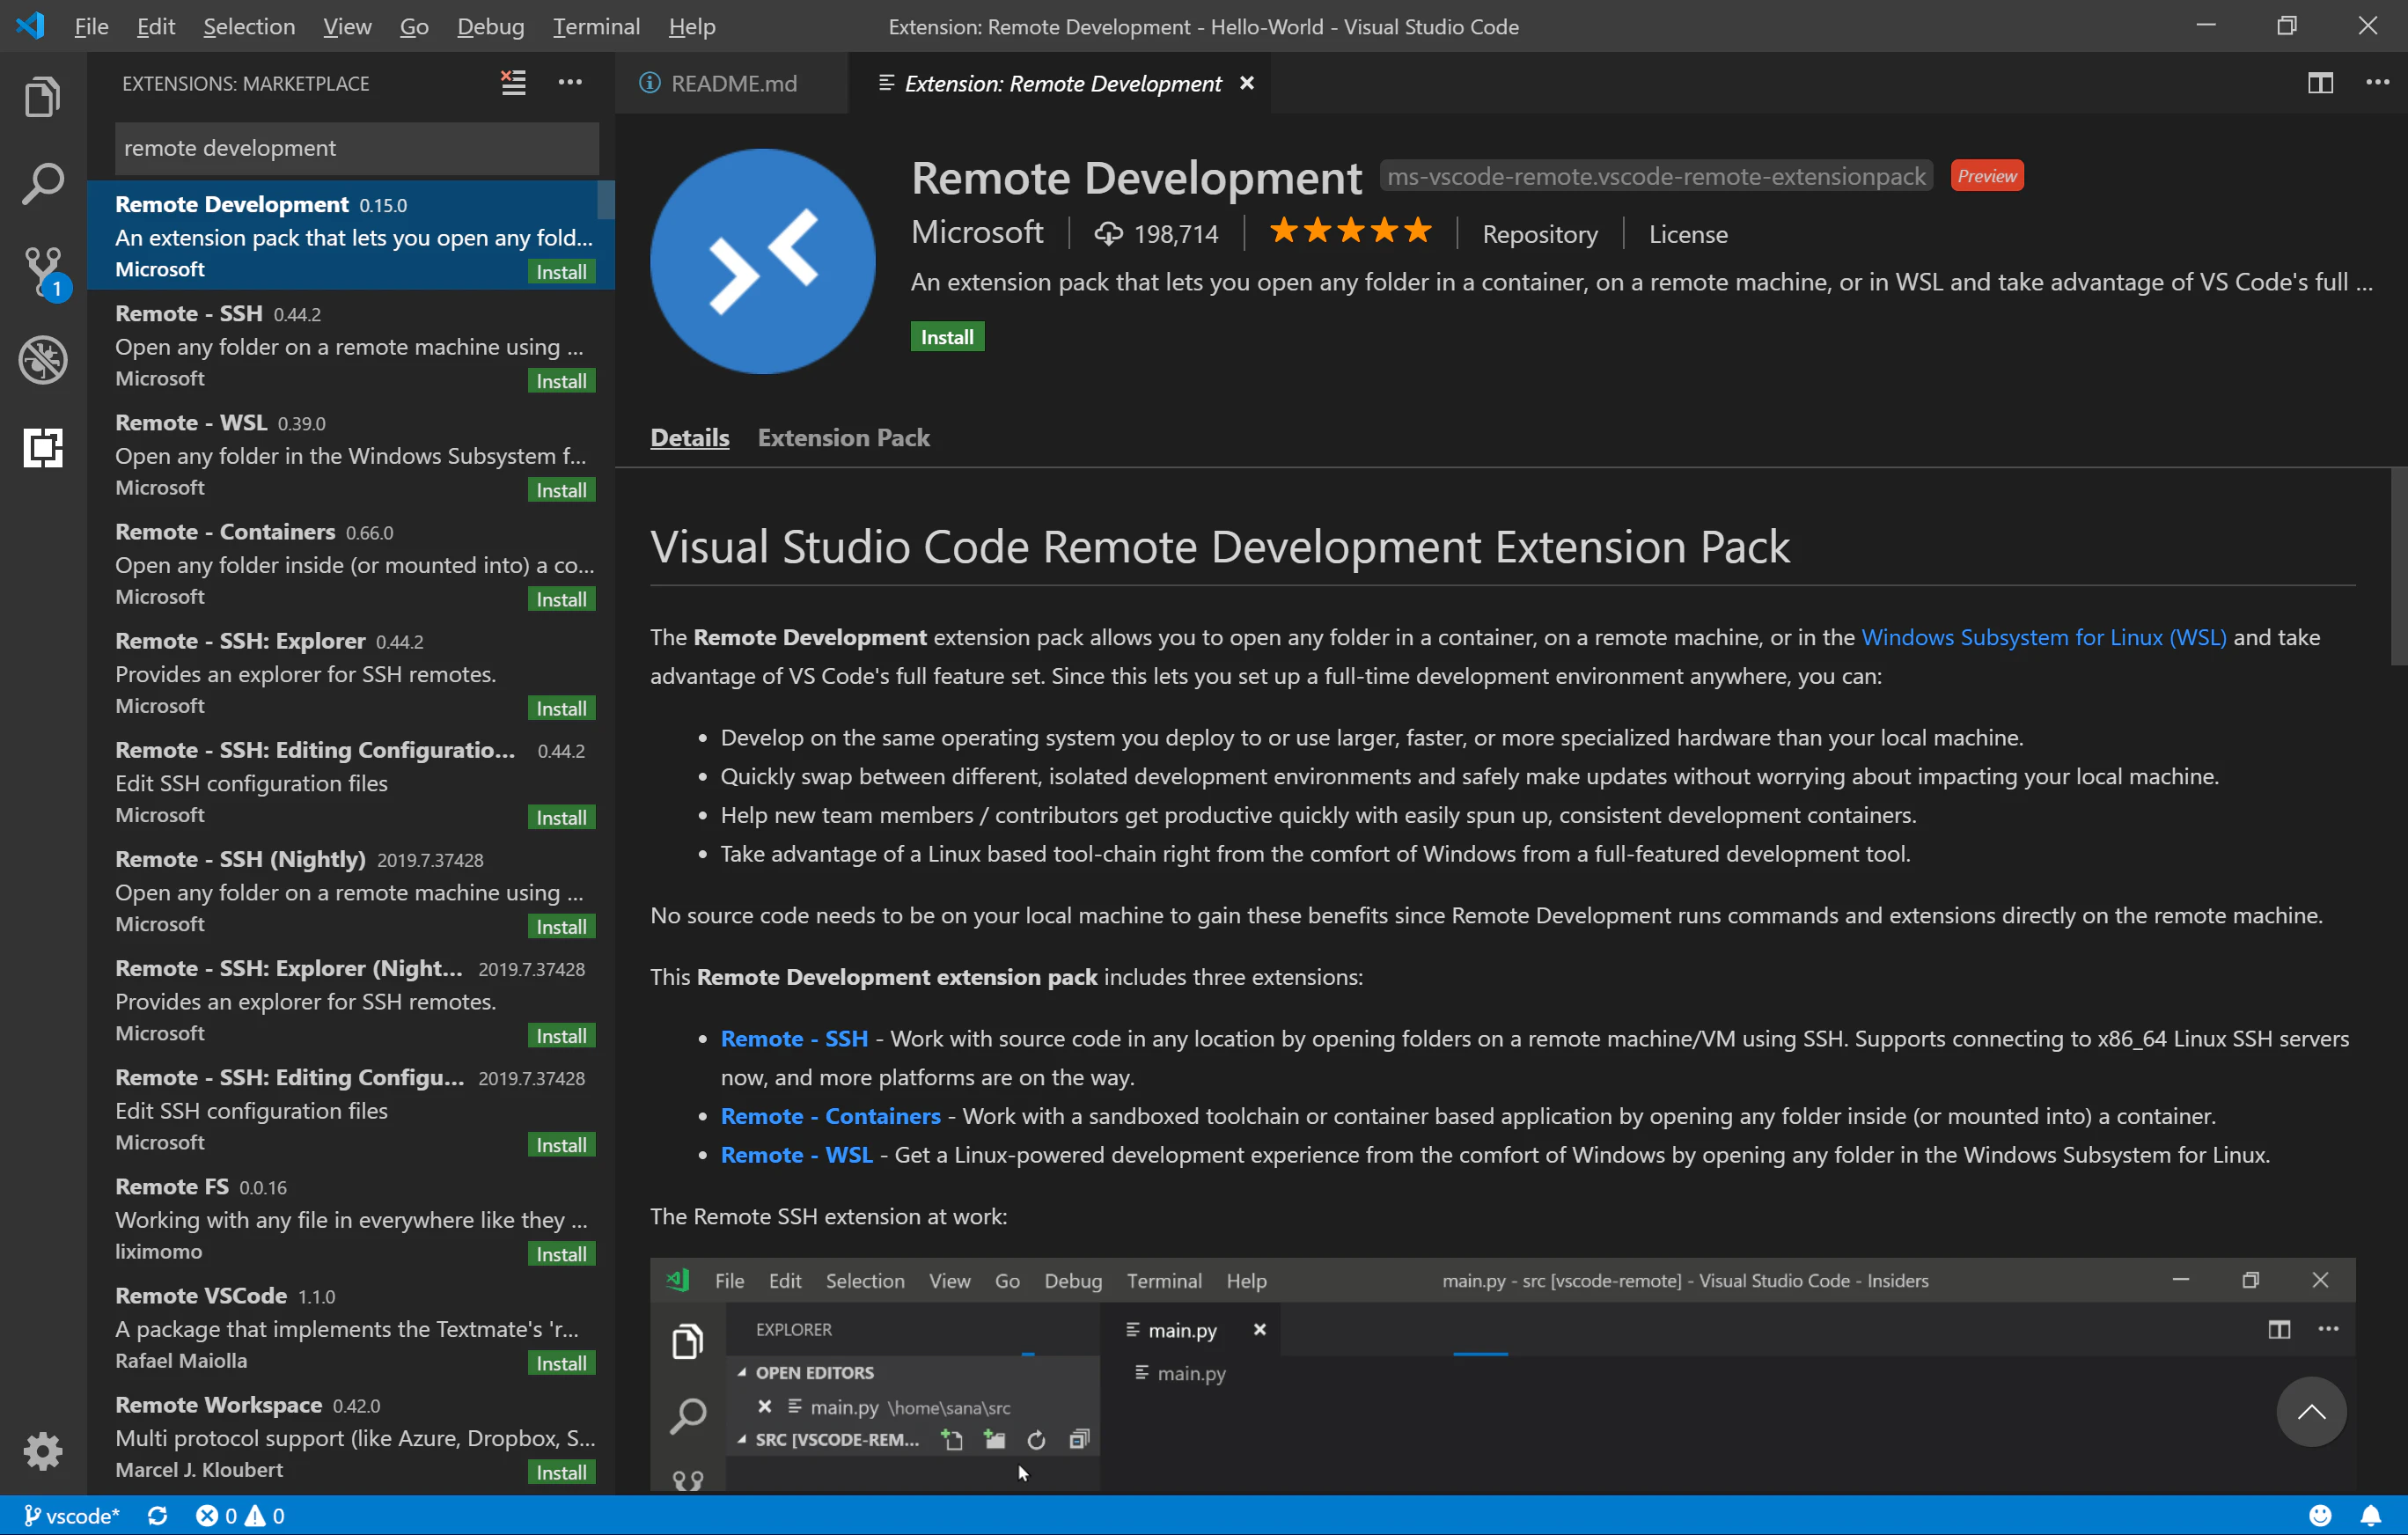Open the Extensions panel more actions menu

(x=570, y=83)
